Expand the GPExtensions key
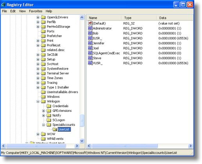 (x=43, y=111)
